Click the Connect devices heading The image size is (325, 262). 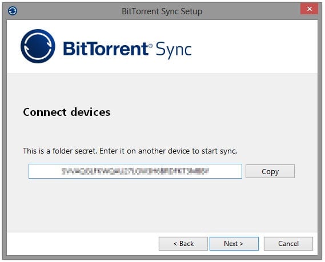[66, 112]
